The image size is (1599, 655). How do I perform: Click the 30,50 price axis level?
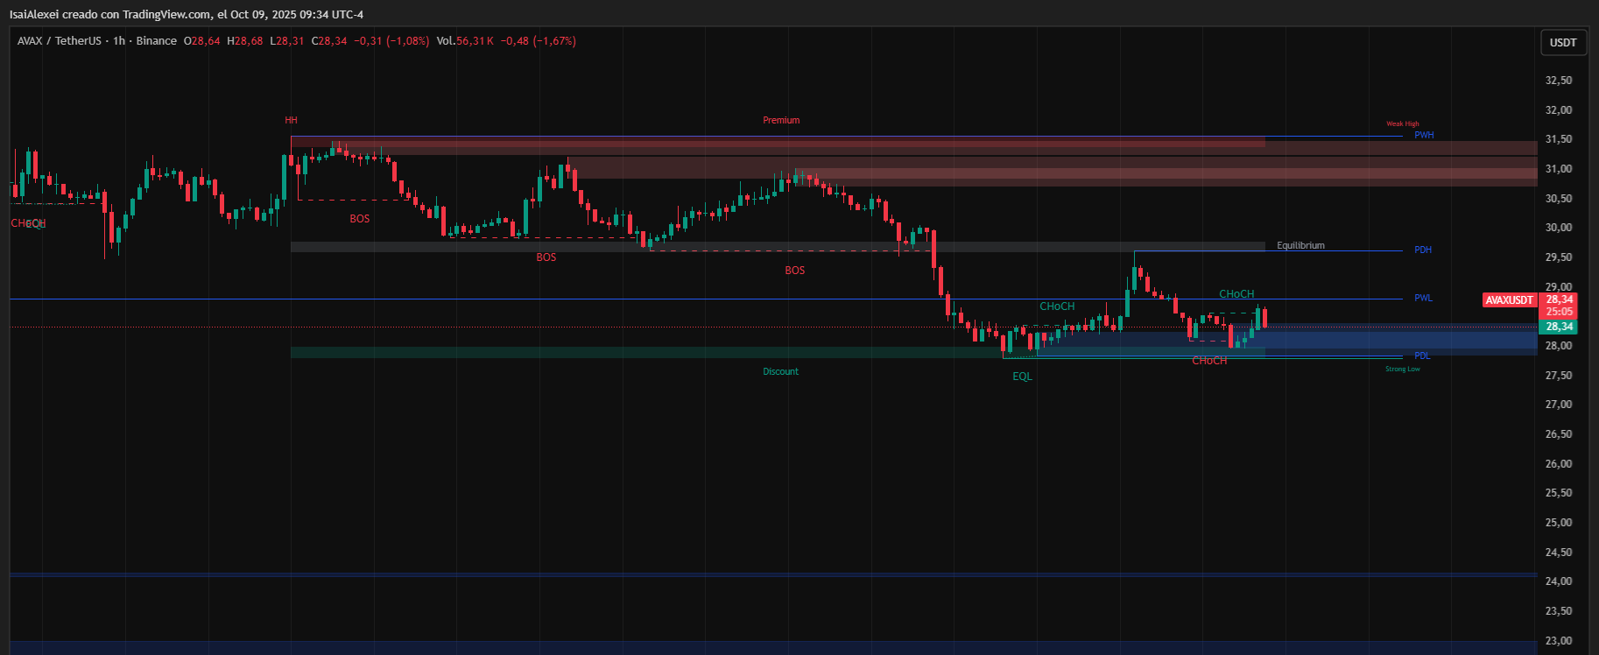point(1559,199)
